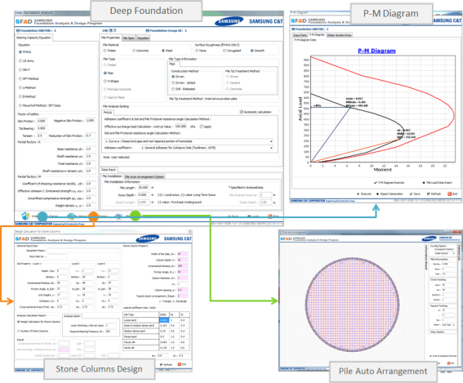Click the Exit icon in P-M Diagram window
Image resolution: width=463 pixels, height=383 pixels.
[449, 194]
